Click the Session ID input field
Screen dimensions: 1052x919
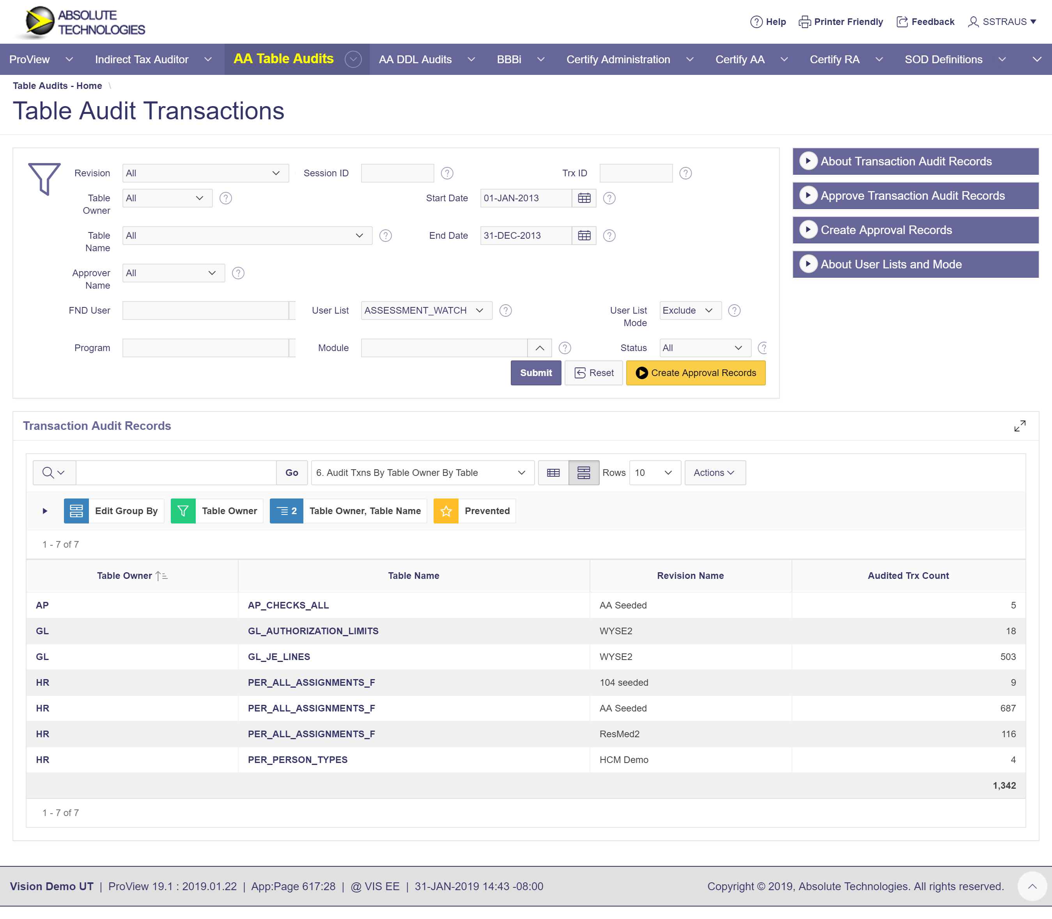coord(397,173)
